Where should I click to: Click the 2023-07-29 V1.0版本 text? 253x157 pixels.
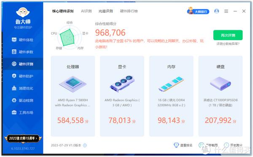66,145
